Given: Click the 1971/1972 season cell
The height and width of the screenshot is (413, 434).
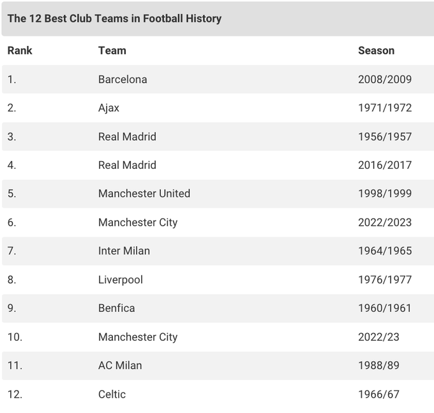Looking at the screenshot, I should 385,108.
